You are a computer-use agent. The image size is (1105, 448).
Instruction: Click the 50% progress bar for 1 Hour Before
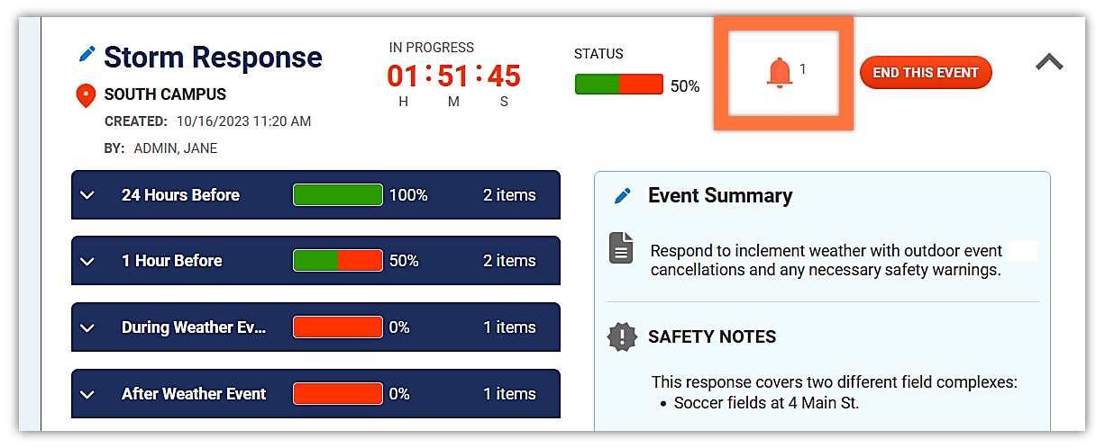click(338, 260)
